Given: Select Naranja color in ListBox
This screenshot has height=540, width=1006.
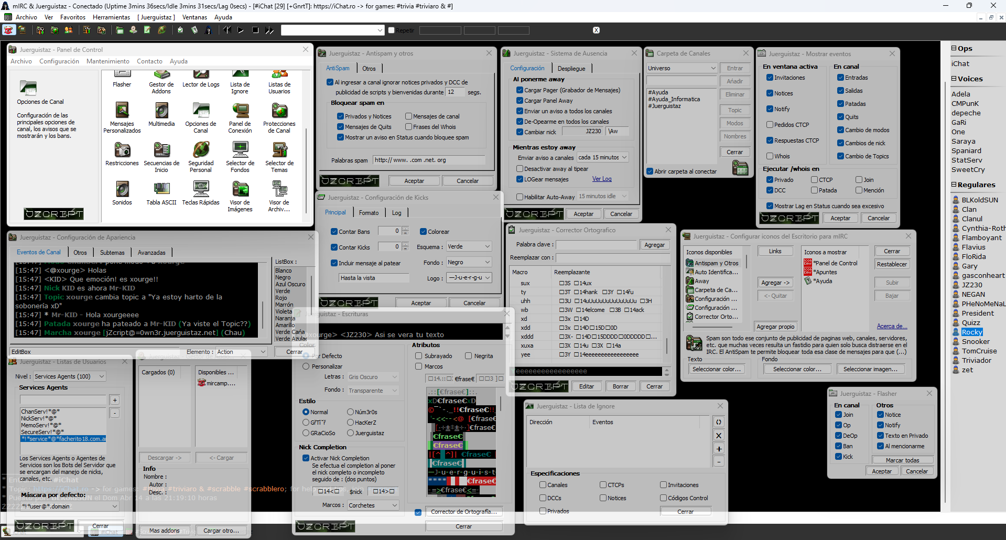Looking at the screenshot, I should pyautogui.click(x=285, y=318).
